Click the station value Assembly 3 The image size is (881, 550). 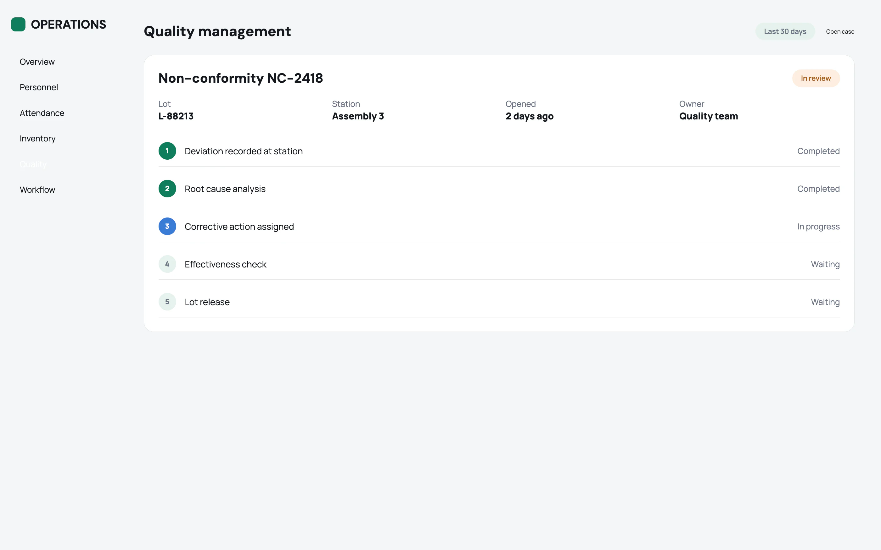coord(358,116)
